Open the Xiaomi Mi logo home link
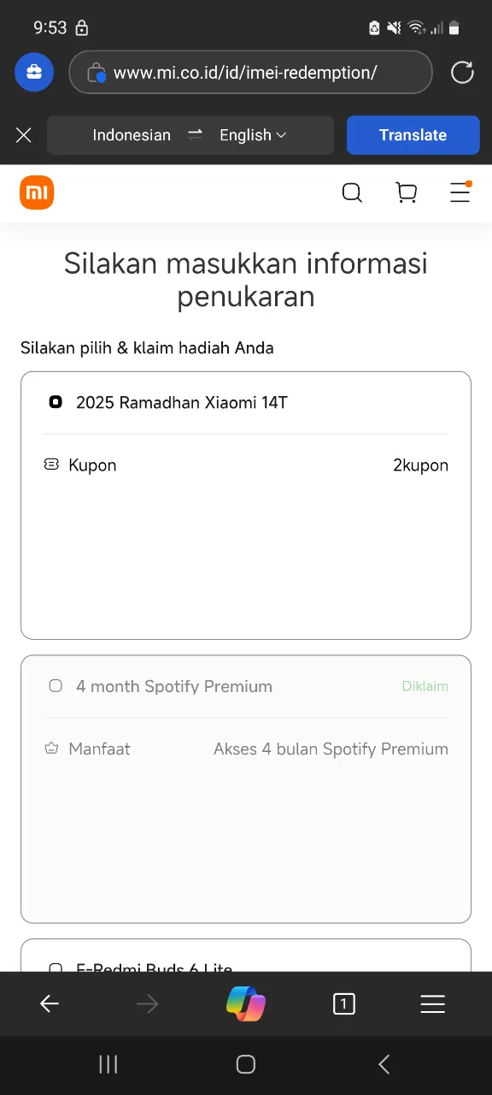Image resolution: width=492 pixels, height=1095 pixels. 37,193
